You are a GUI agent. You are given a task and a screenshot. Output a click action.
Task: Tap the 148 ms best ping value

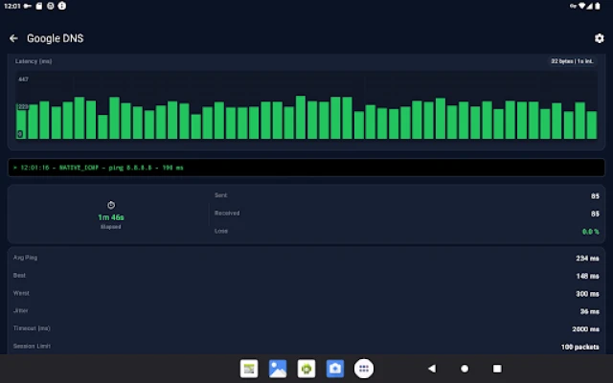[x=587, y=277]
